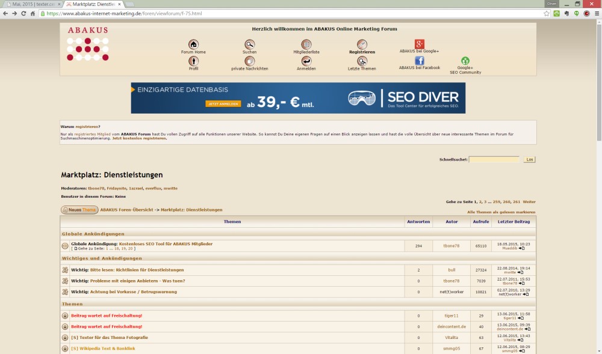Screen dimensions: 602x354
Task: Open the Suchen magnifier icon
Action: click(249, 44)
